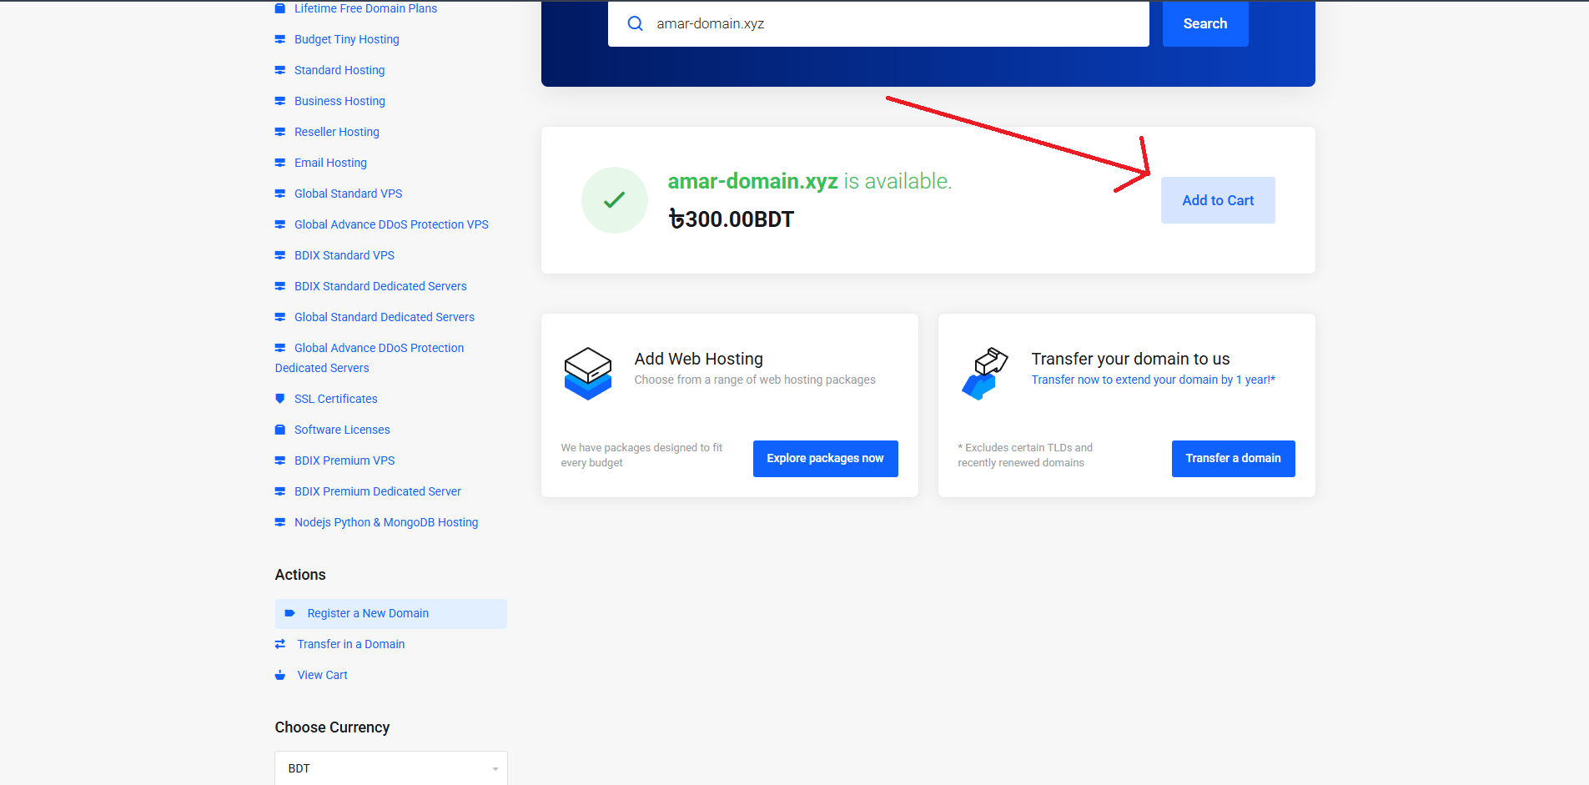Click the Business Hosting server icon

280,101
